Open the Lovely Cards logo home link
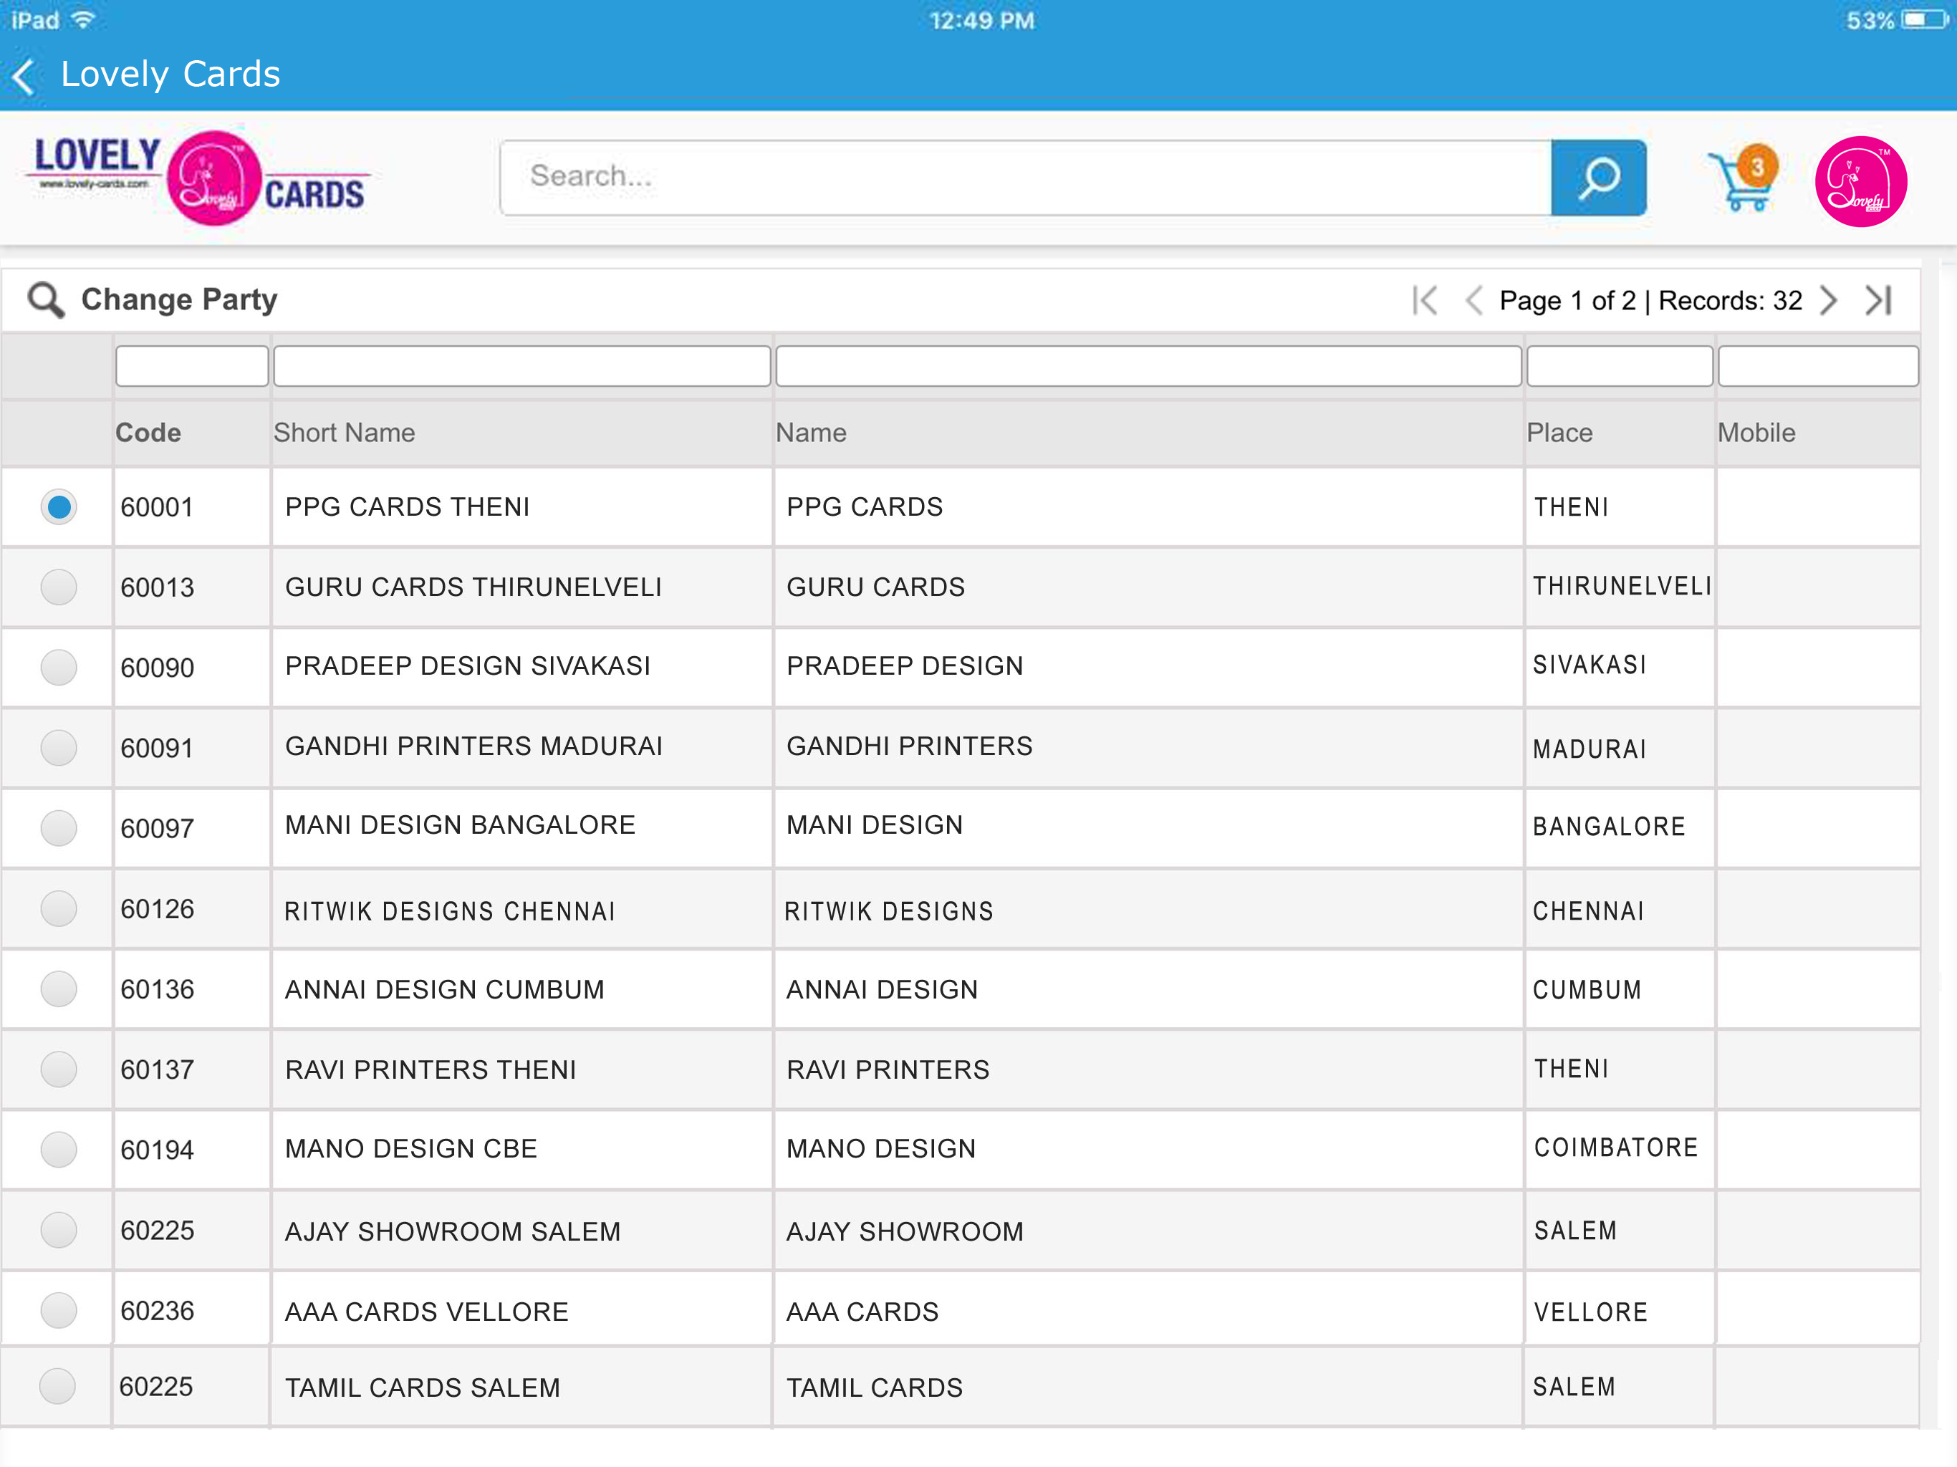 (x=200, y=179)
